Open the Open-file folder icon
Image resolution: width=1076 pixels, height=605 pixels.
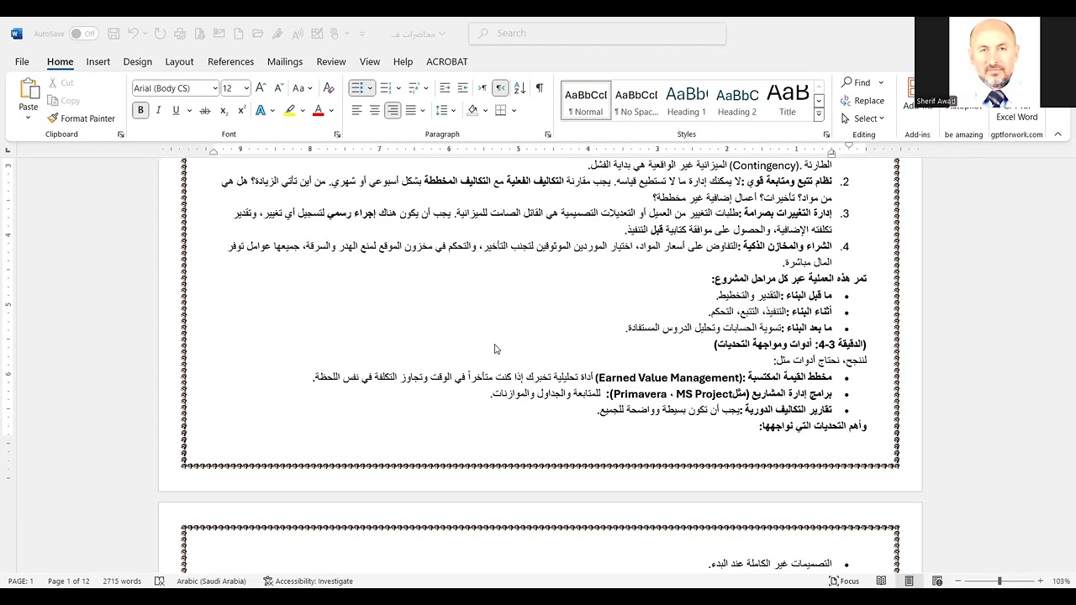(x=258, y=34)
